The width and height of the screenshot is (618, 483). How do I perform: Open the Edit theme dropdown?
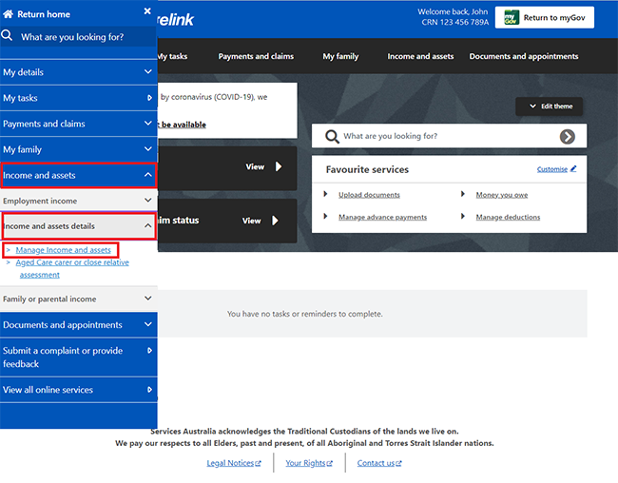tap(550, 106)
